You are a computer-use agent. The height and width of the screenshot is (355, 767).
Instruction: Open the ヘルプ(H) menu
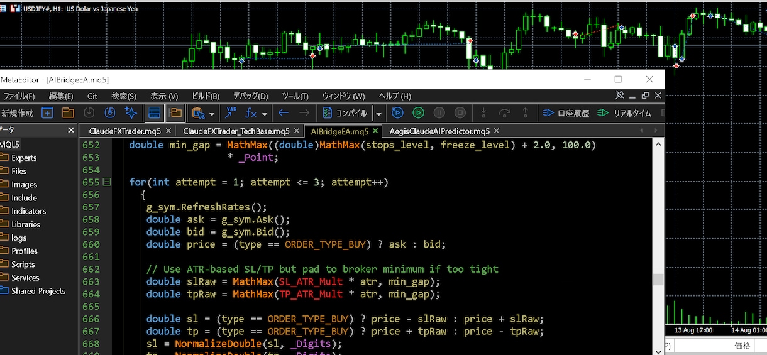pyautogui.click(x=395, y=96)
